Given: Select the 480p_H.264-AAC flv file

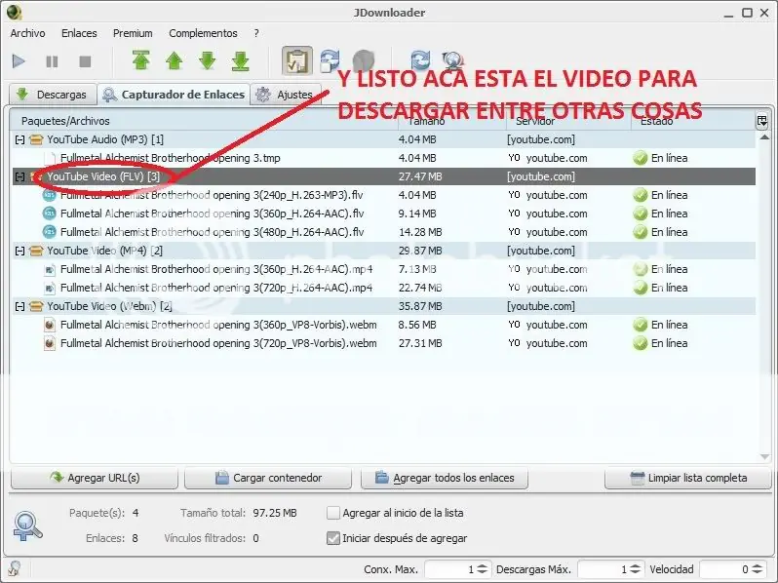Looking at the screenshot, I should pyautogui.click(x=383, y=232).
